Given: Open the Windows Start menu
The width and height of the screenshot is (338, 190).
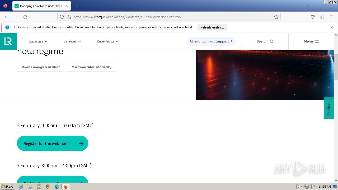Looking at the screenshot, I should [7, 187].
